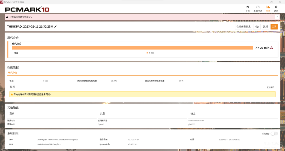Toggle the system details (系统细节) switch

tap(274, 134)
